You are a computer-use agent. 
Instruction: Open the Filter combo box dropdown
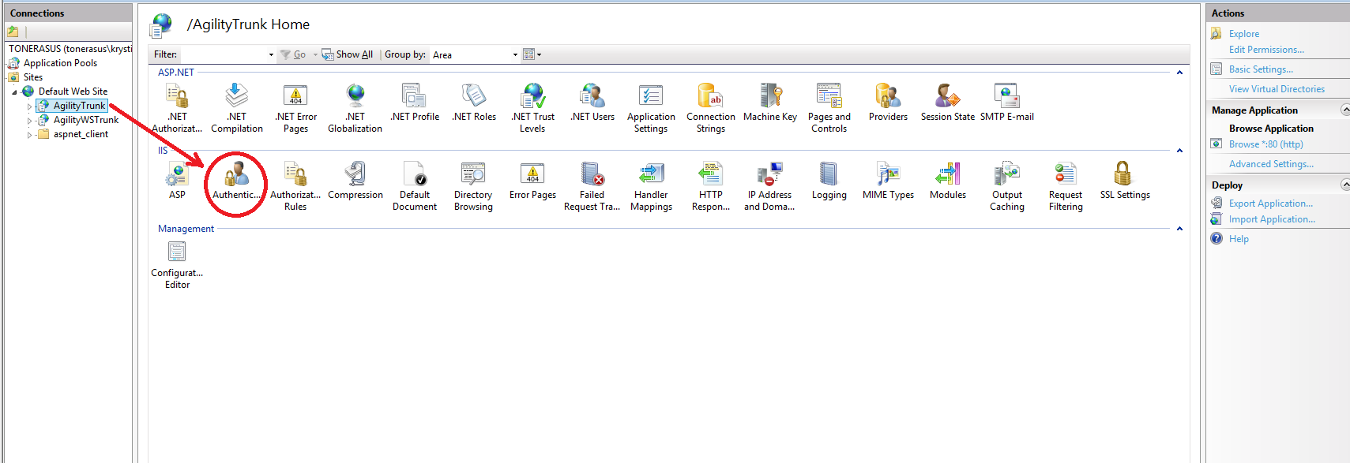pos(271,55)
